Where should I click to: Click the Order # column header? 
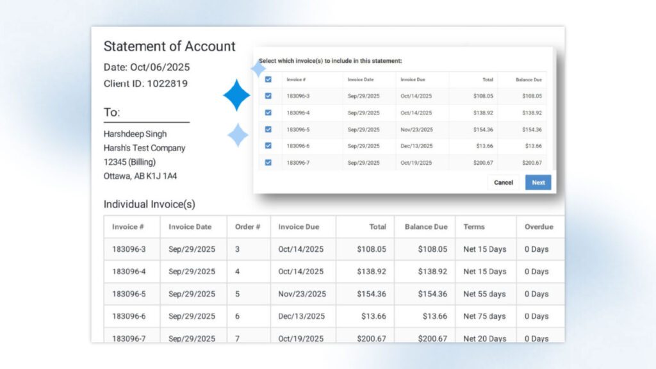pos(247,227)
